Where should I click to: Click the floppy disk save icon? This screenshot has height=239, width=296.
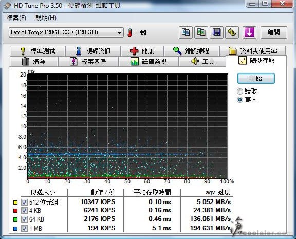coord(216,32)
